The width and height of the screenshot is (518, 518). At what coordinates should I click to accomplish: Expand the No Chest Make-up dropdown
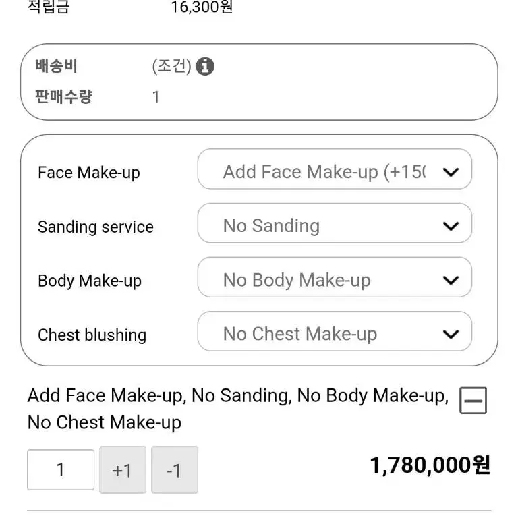[x=335, y=331]
